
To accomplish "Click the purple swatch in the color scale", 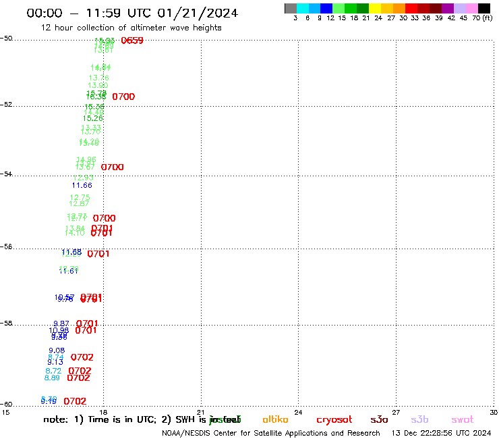I will (x=448, y=9).
